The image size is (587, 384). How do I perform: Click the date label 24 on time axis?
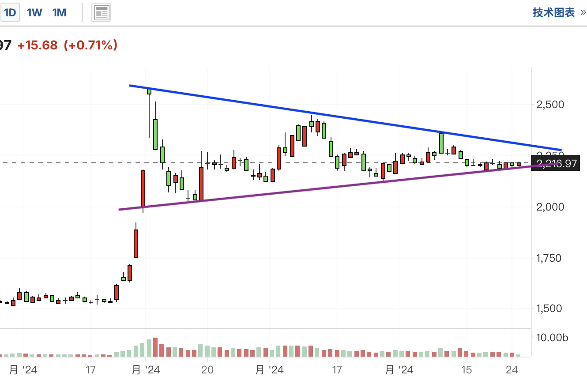512,369
